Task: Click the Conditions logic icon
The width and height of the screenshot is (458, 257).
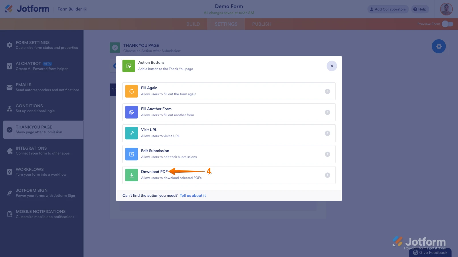Action: click(x=9, y=108)
